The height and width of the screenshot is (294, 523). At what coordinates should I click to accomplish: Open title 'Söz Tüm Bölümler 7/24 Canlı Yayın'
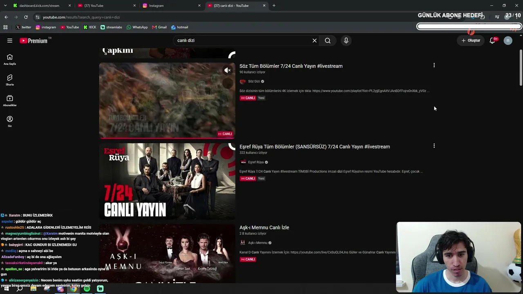point(291,66)
